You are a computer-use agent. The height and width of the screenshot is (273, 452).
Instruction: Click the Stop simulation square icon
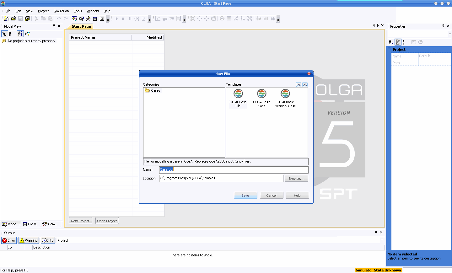click(123, 19)
